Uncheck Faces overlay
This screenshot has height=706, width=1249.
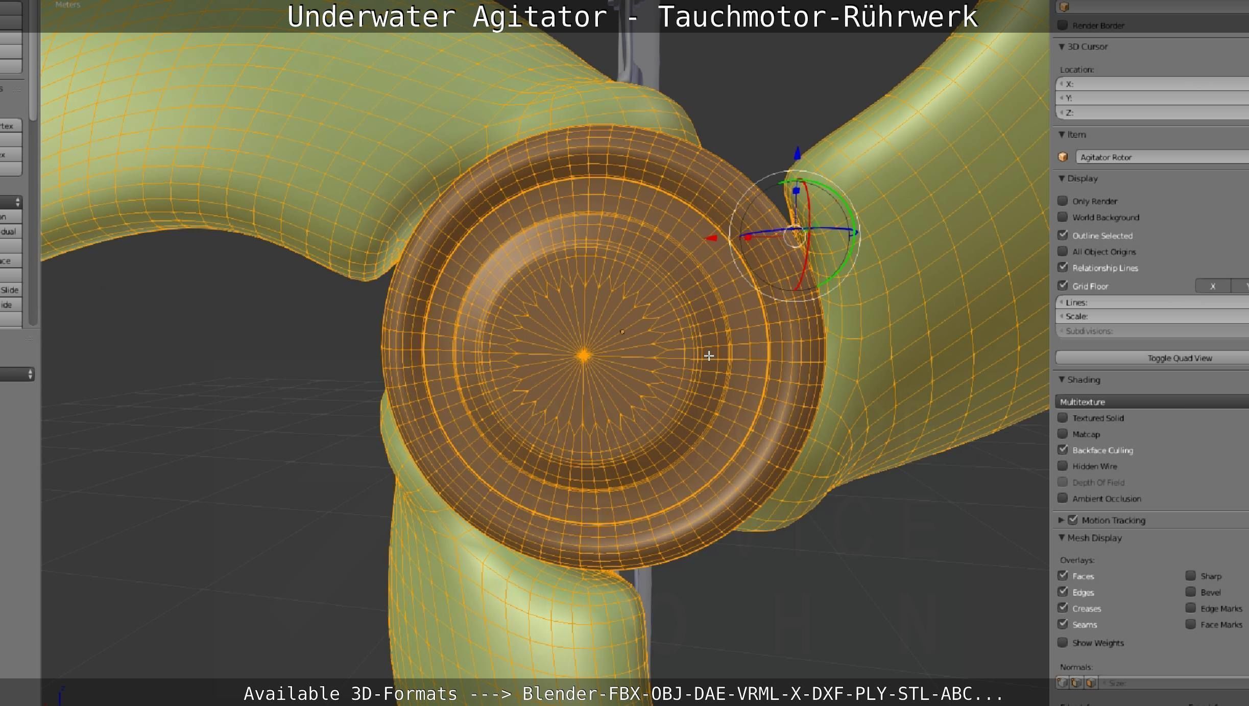[x=1063, y=576]
